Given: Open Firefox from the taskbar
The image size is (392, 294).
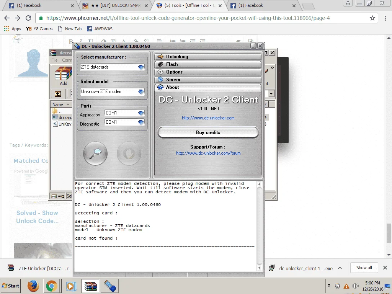Looking at the screenshot, I should coord(33,286).
